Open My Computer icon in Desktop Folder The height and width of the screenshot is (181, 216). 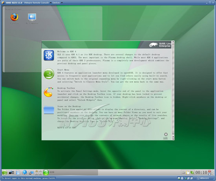point(32,17)
